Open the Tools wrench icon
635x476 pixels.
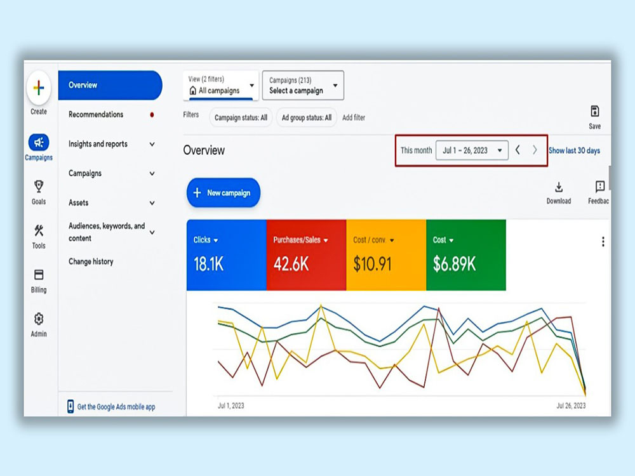pos(39,230)
